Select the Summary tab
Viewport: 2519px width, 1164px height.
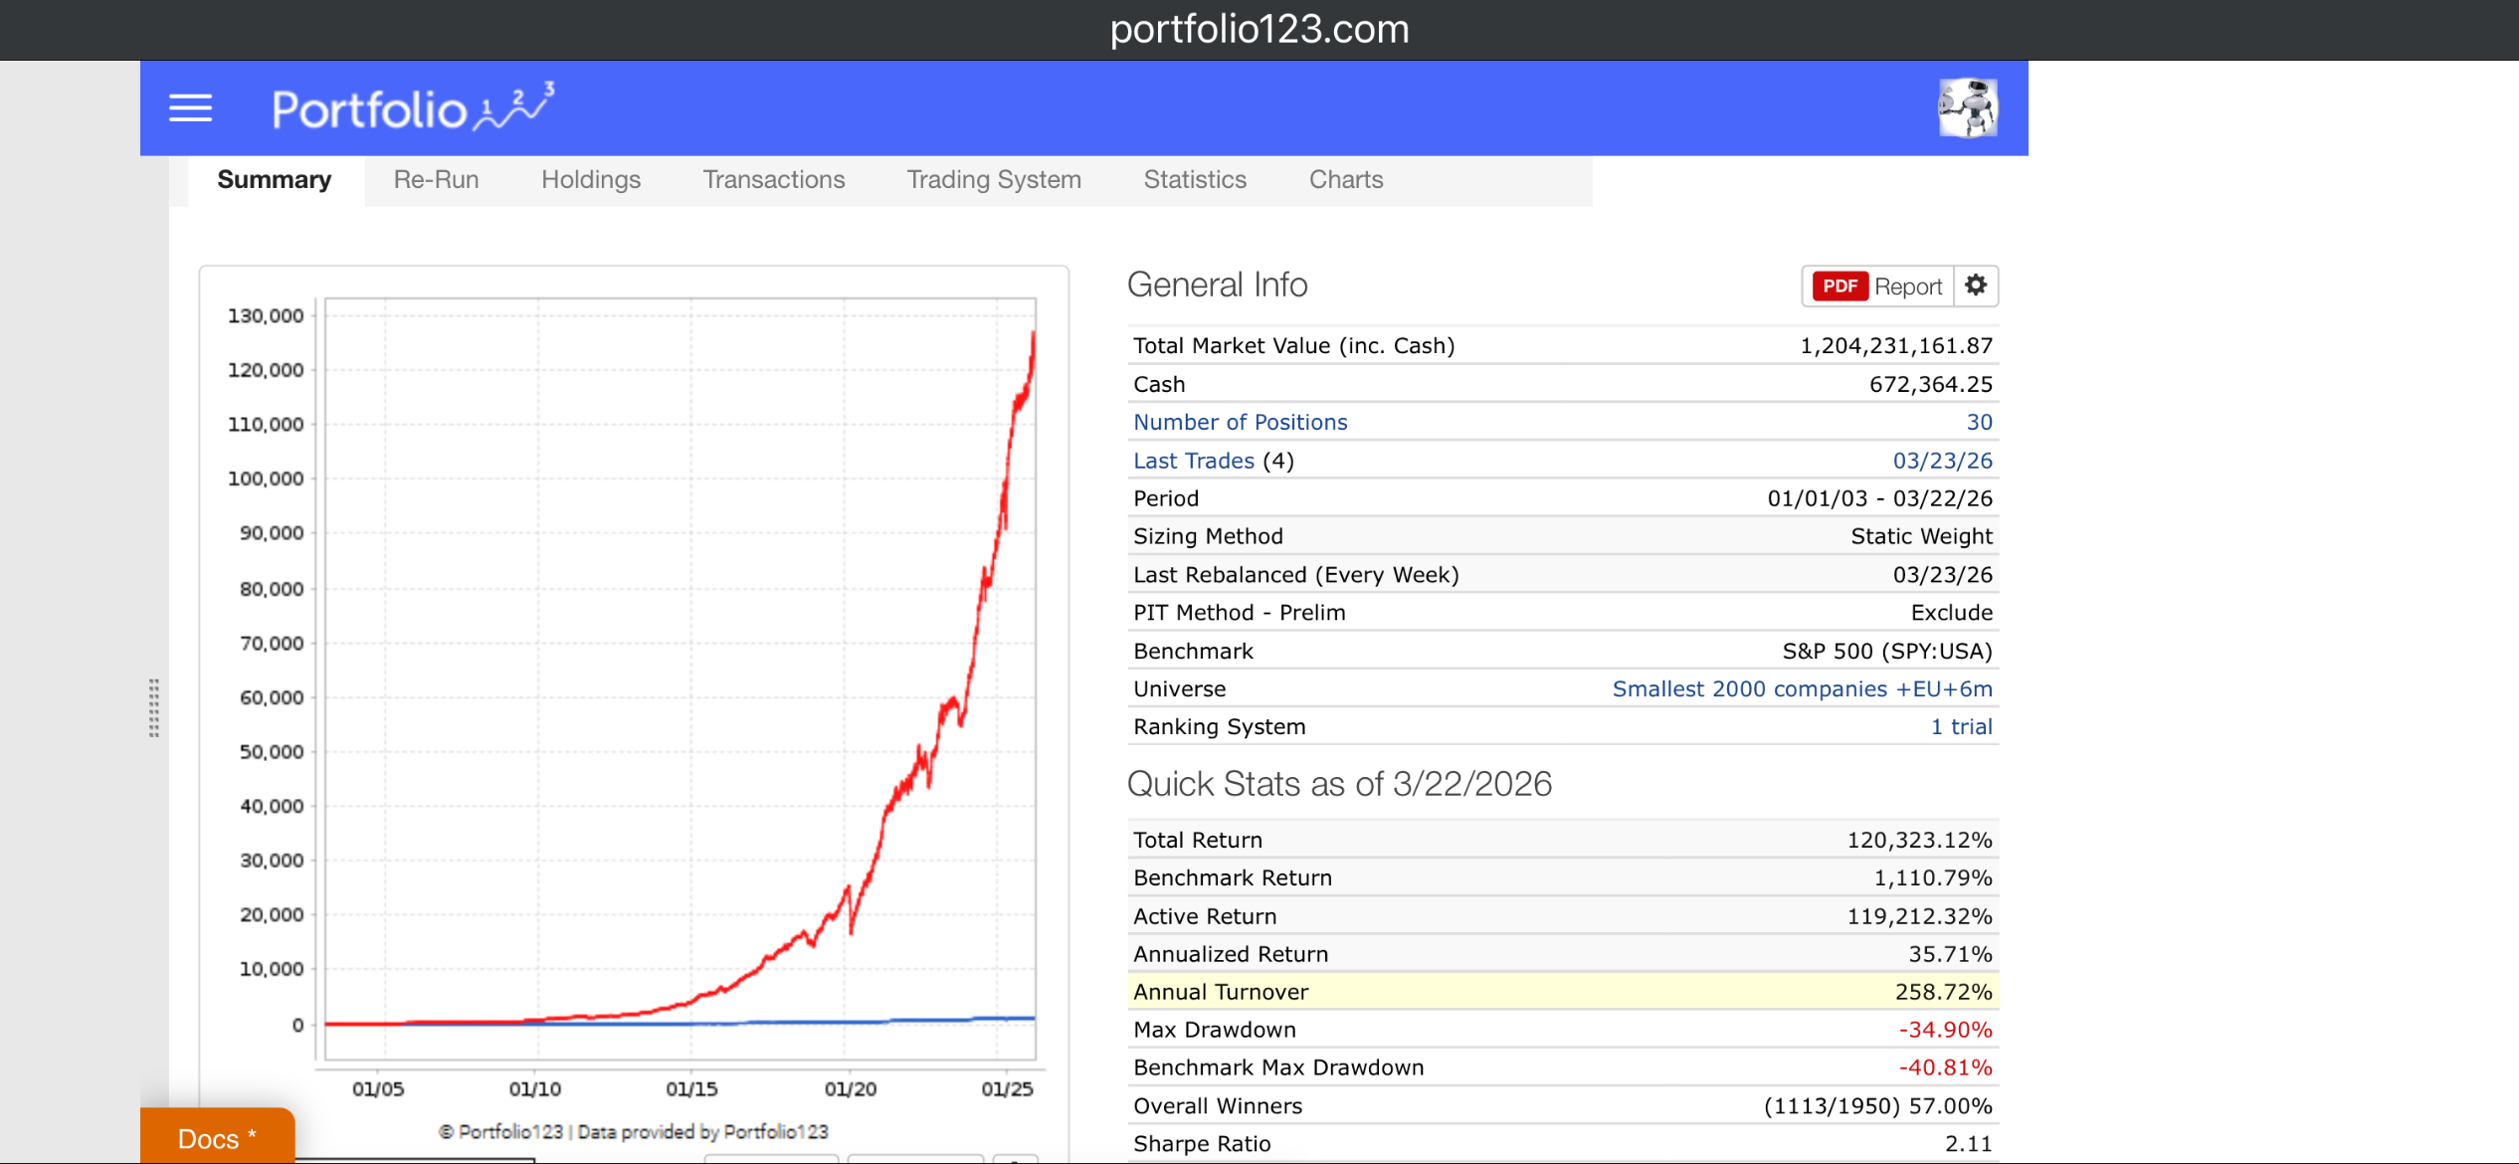click(x=274, y=180)
